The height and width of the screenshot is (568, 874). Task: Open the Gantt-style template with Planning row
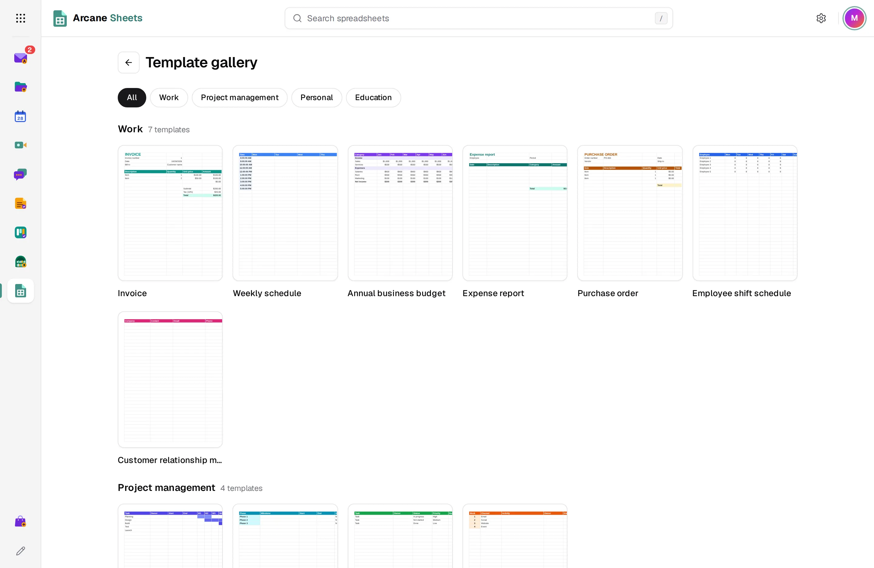170,536
